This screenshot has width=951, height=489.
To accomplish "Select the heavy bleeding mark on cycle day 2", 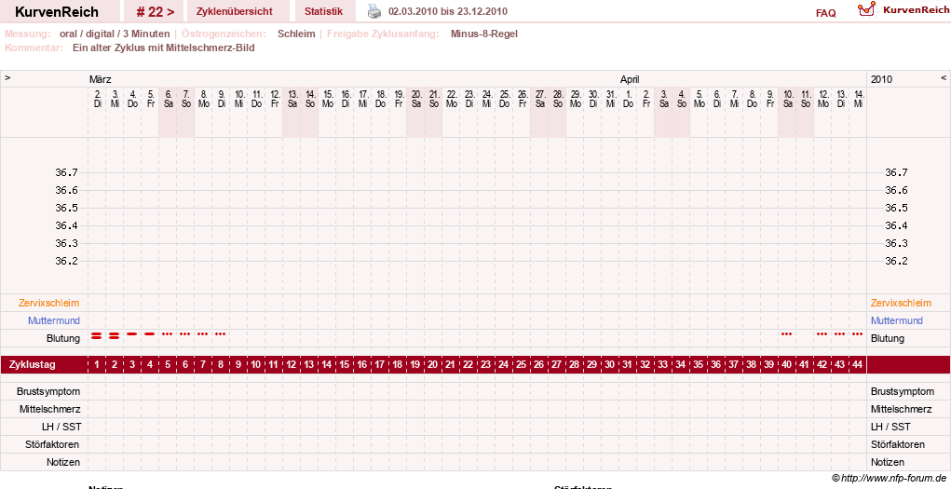I will click(x=114, y=335).
